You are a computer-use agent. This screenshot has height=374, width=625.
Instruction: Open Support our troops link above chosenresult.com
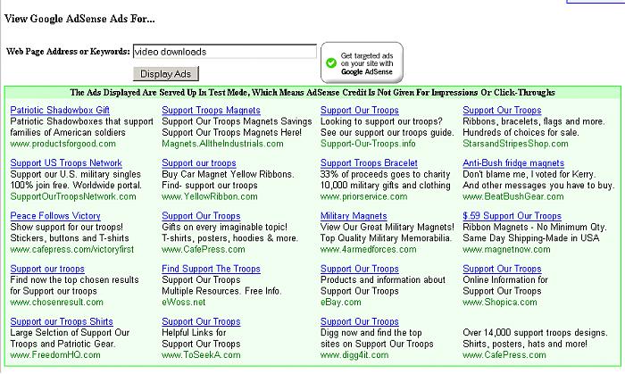click(47, 269)
